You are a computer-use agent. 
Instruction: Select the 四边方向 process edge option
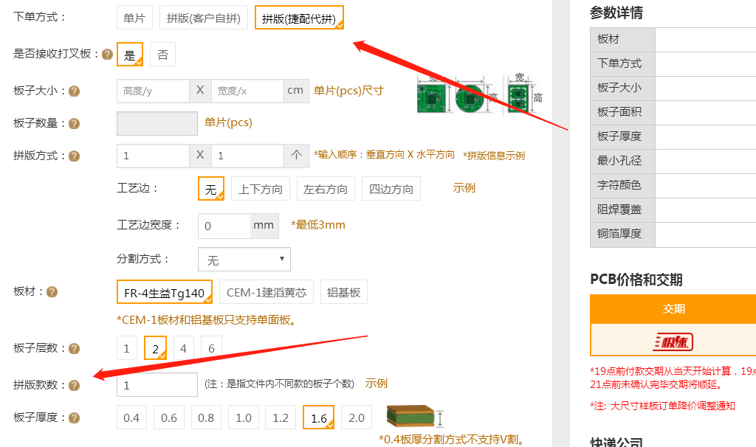[x=391, y=188]
